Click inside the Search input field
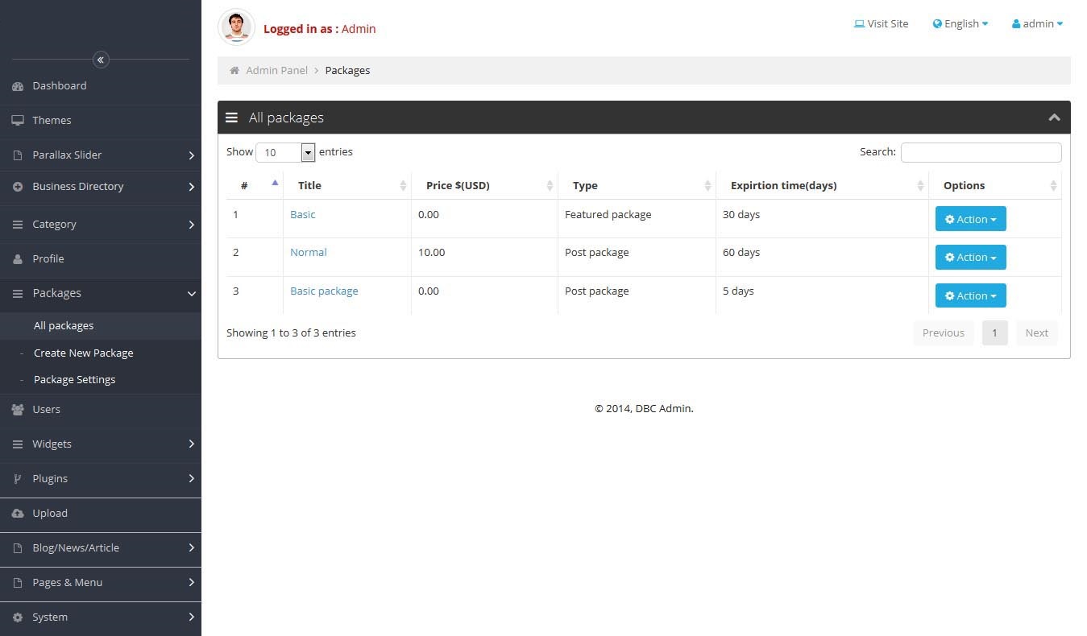Screen dimensions: 1087x636 tap(981, 152)
